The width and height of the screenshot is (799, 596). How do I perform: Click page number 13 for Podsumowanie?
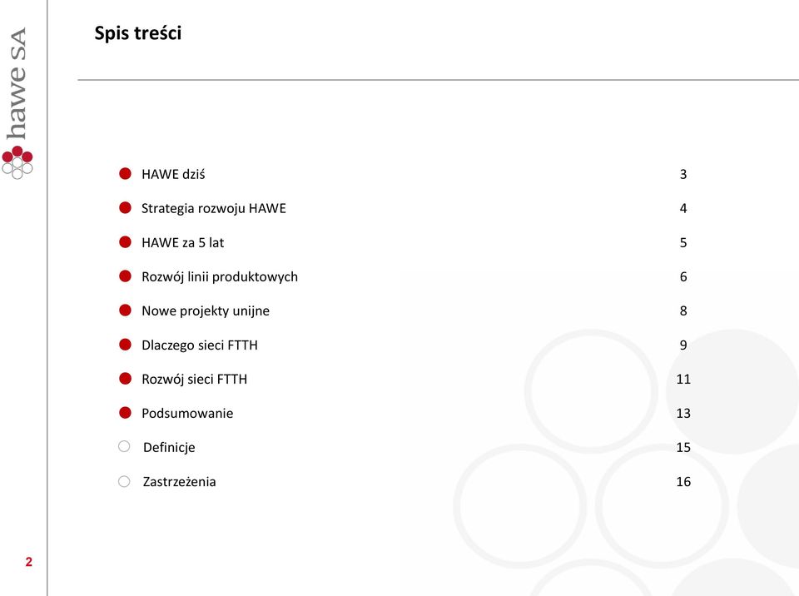pos(683,413)
